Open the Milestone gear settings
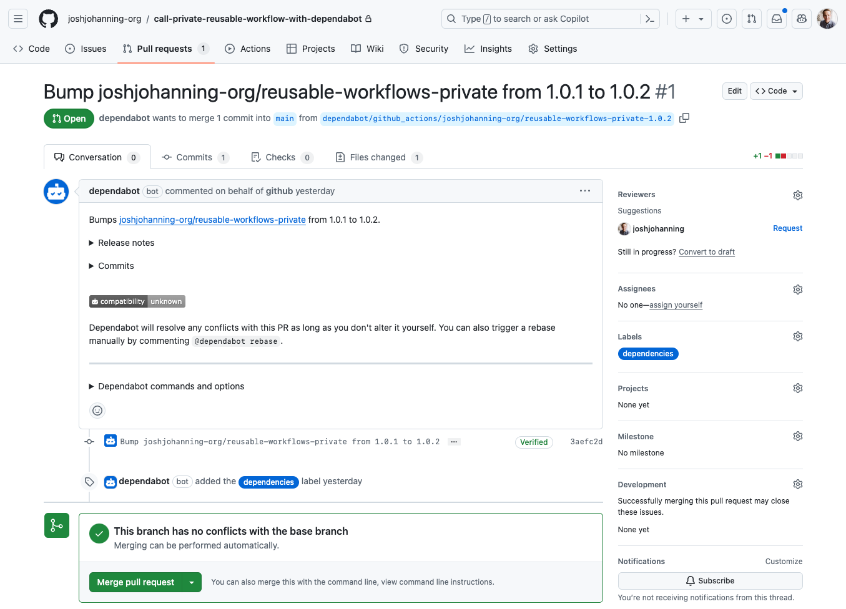Screen dimensions: 846x609 pos(797,436)
